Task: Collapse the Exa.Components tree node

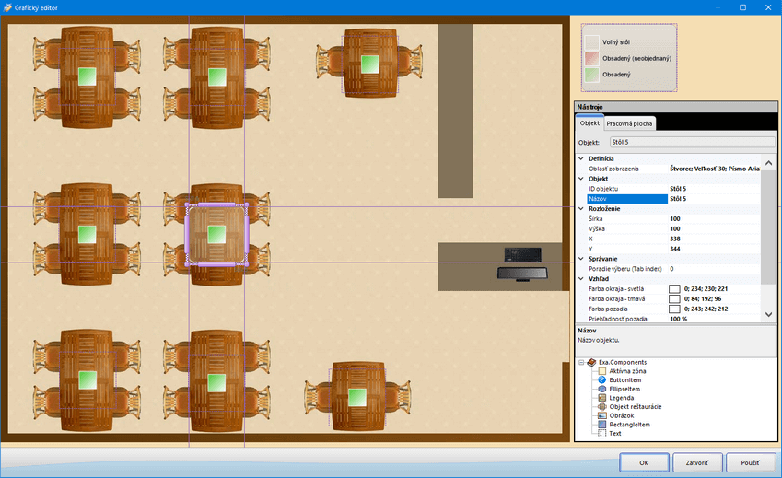Action: click(x=581, y=363)
